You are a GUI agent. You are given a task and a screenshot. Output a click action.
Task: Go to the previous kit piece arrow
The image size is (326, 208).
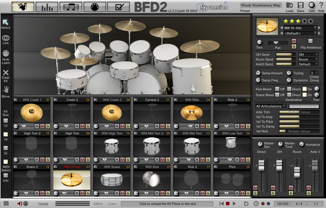click(281, 28)
